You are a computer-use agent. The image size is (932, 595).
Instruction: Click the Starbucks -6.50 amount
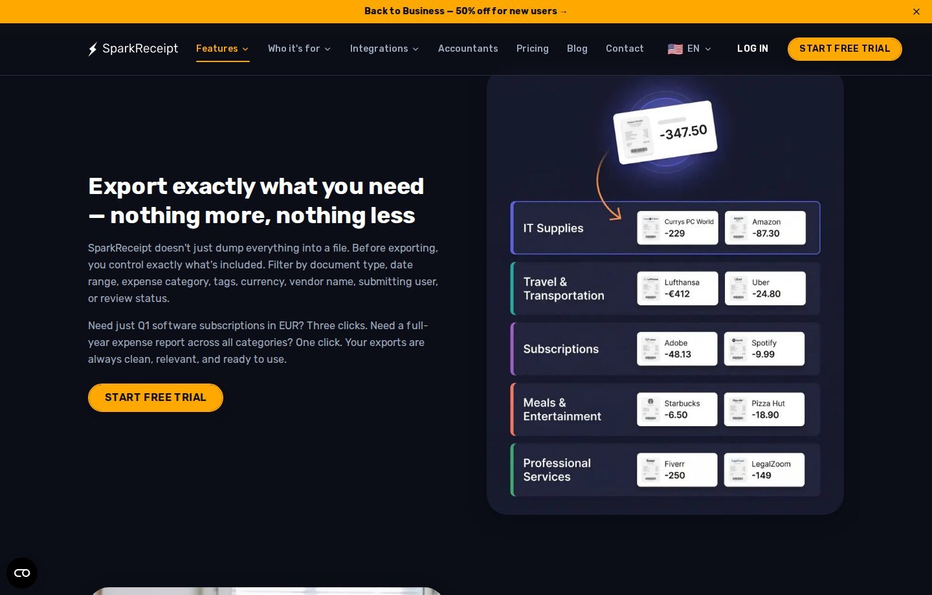[676, 415]
